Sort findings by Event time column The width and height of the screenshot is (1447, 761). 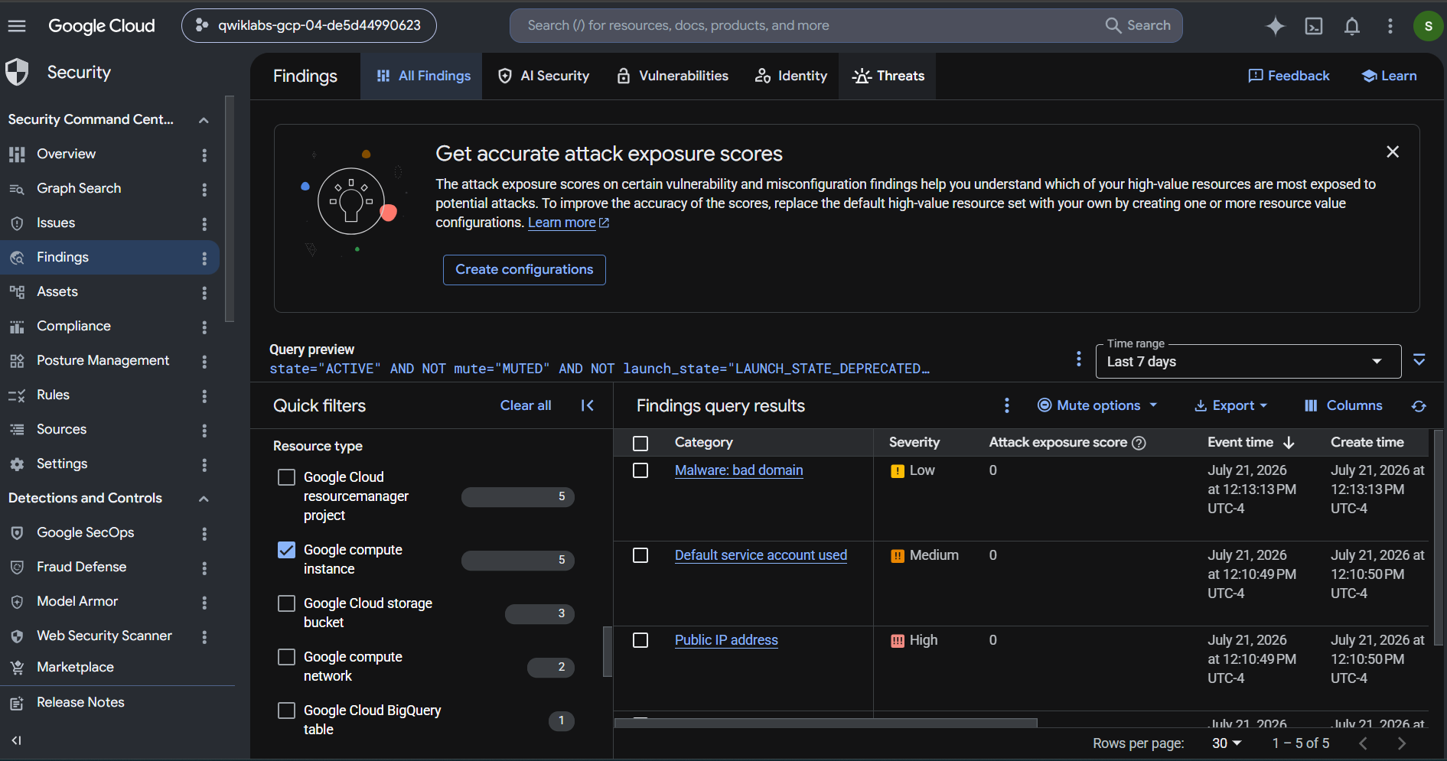point(1251,442)
